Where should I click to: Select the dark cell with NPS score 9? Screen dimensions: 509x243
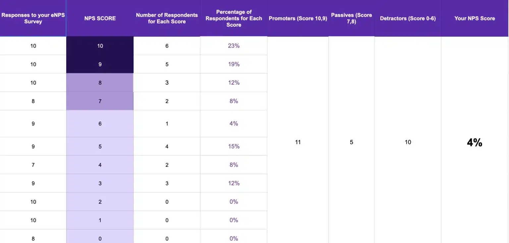100,64
